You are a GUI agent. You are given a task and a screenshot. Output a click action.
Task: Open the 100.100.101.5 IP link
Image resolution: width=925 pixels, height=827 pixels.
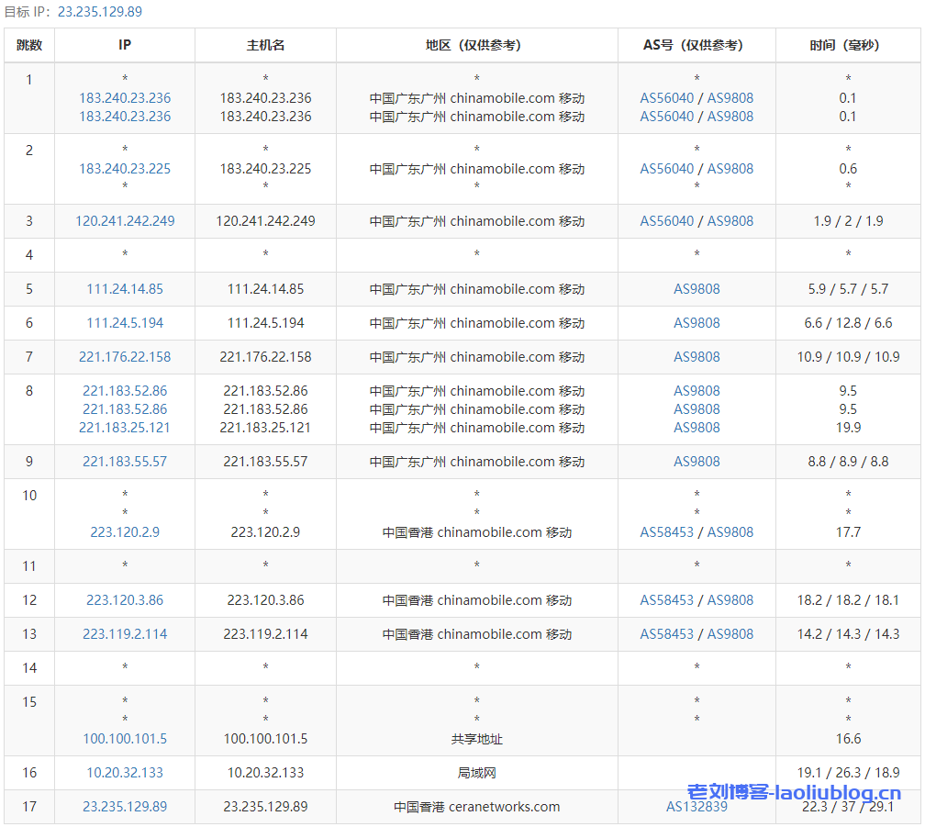click(x=125, y=739)
